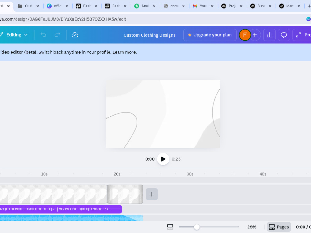
Task: Toggle the Pages panel button
Action: pos(279,227)
